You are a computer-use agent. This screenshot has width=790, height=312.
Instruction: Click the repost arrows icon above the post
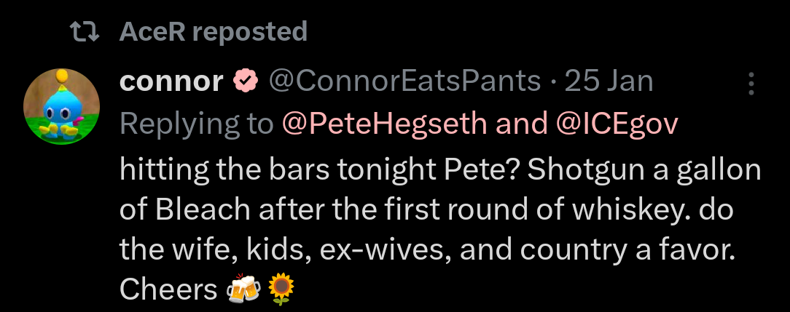[83, 31]
